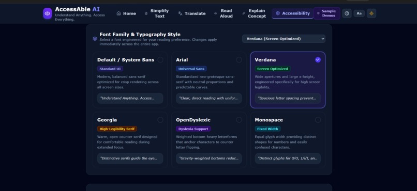Click the Font Family & Typography Style heading
The image size is (417, 191).
coord(140,35)
